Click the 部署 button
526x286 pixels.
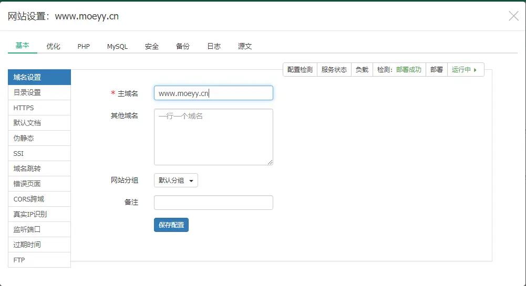436,70
